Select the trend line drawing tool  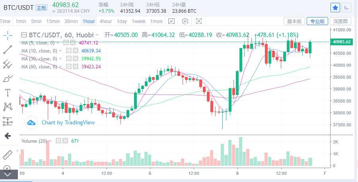pos(8,50)
